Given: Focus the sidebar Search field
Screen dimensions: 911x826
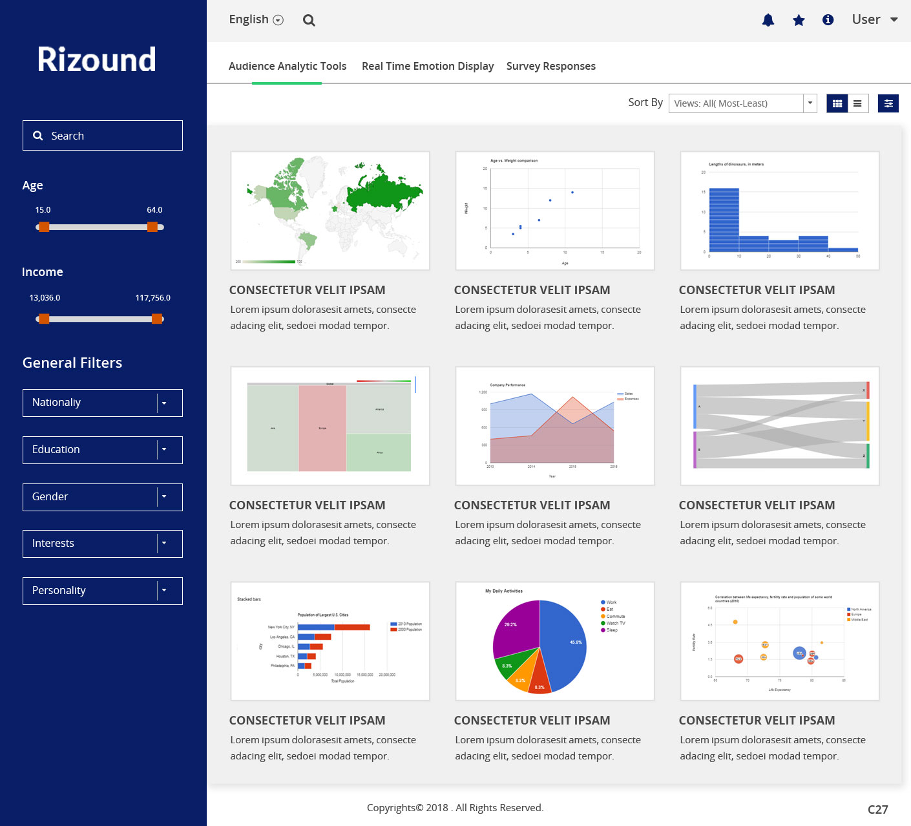Looking at the screenshot, I should pos(103,136).
